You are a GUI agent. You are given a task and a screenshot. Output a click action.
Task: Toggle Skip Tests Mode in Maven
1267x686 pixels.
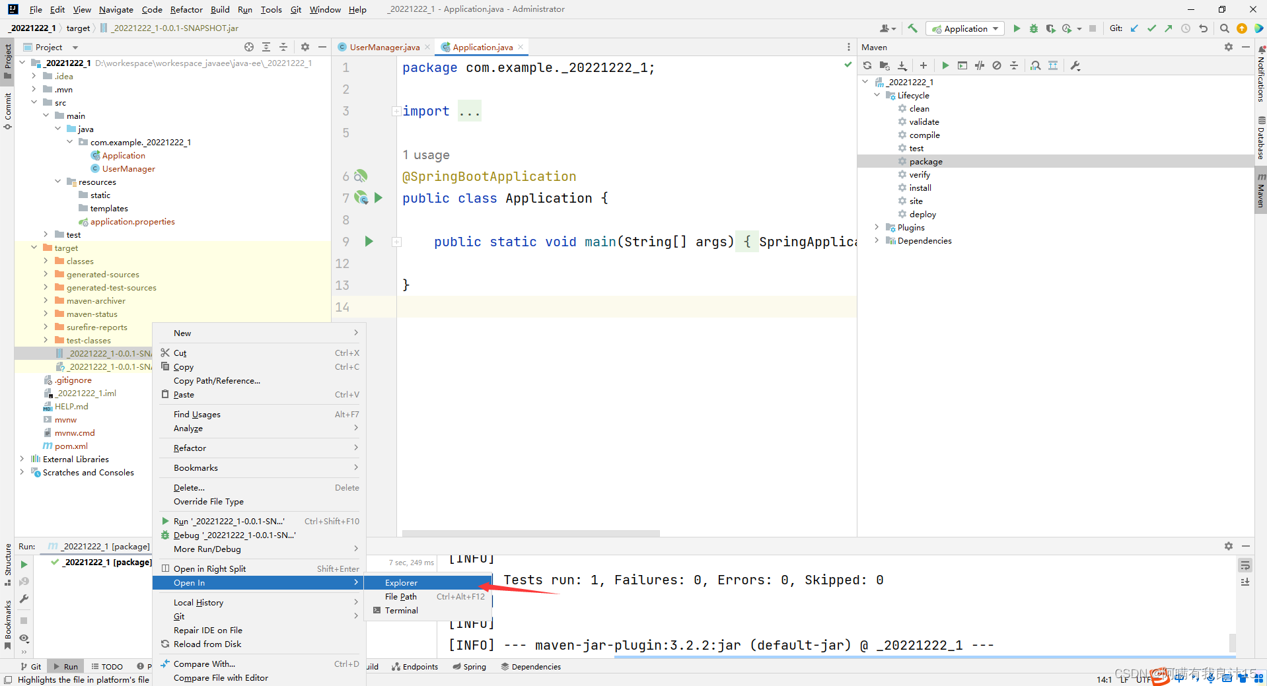click(x=997, y=65)
